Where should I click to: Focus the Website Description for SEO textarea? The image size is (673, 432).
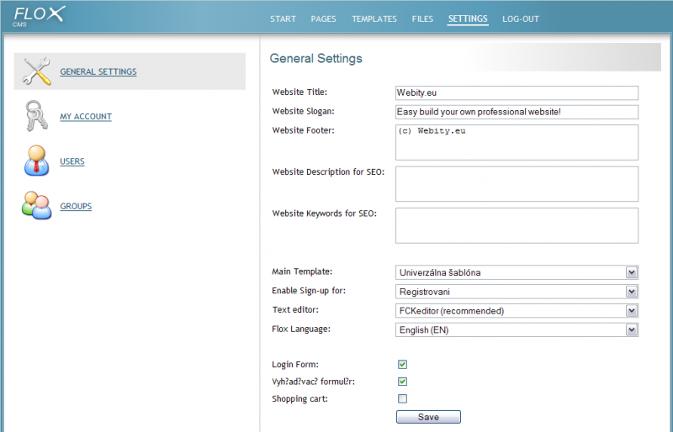tap(517, 184)
